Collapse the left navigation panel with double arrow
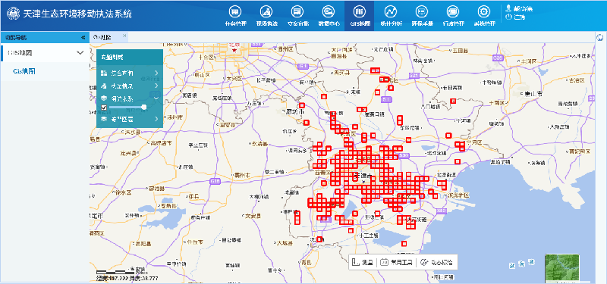Viewport: 607px width, 284px height. (83, 37)
